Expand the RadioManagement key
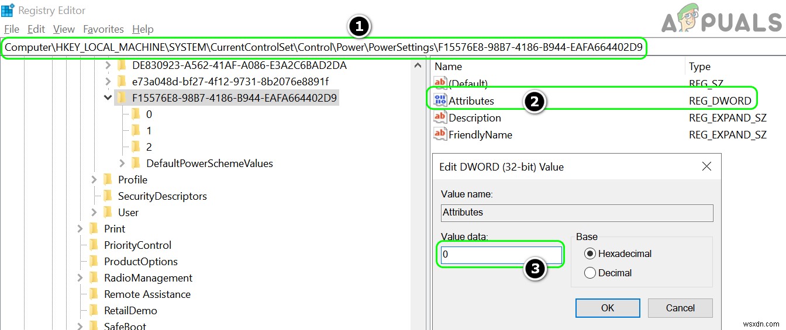Viewport: 786px width, 330px height. pyautogui.click(x=80, y=277)
